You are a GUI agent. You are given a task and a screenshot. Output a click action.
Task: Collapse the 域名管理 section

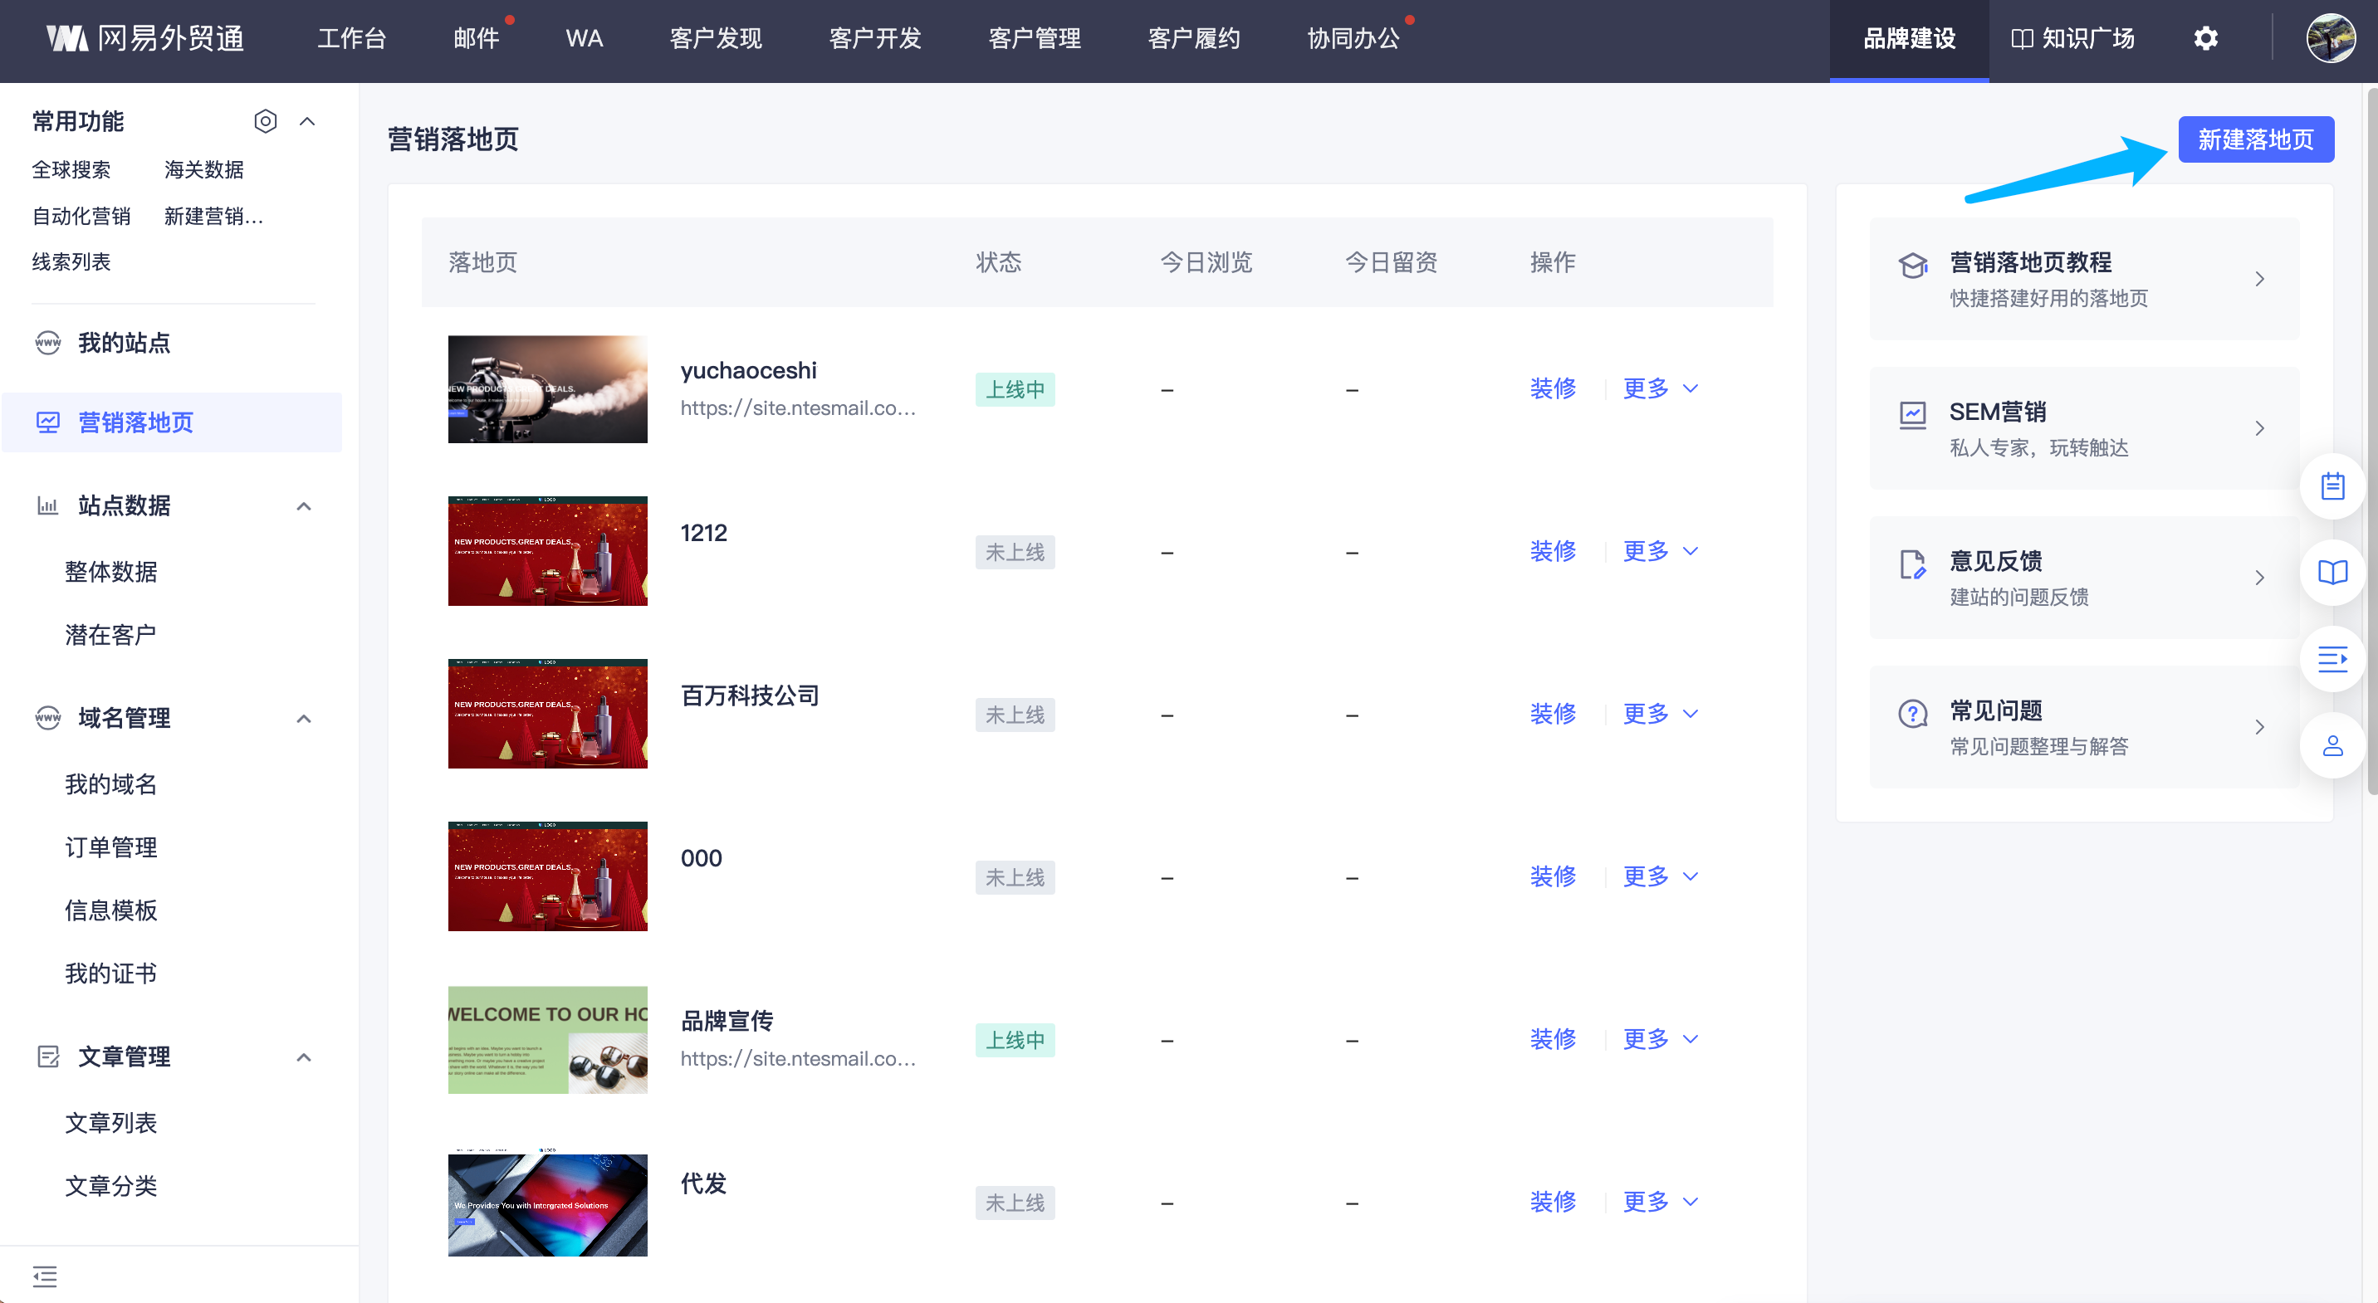(304, 718)
